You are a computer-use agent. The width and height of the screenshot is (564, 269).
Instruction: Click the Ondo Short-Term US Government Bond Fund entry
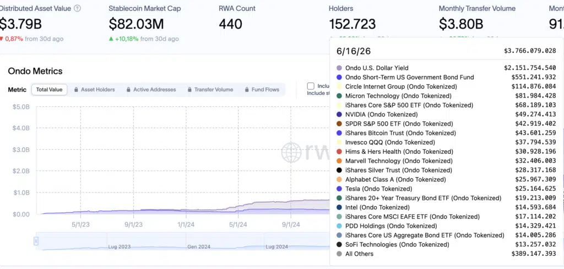(x=410, y=77)
